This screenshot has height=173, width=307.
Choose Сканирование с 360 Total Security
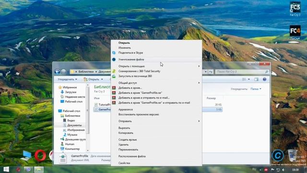coord(156,71)
